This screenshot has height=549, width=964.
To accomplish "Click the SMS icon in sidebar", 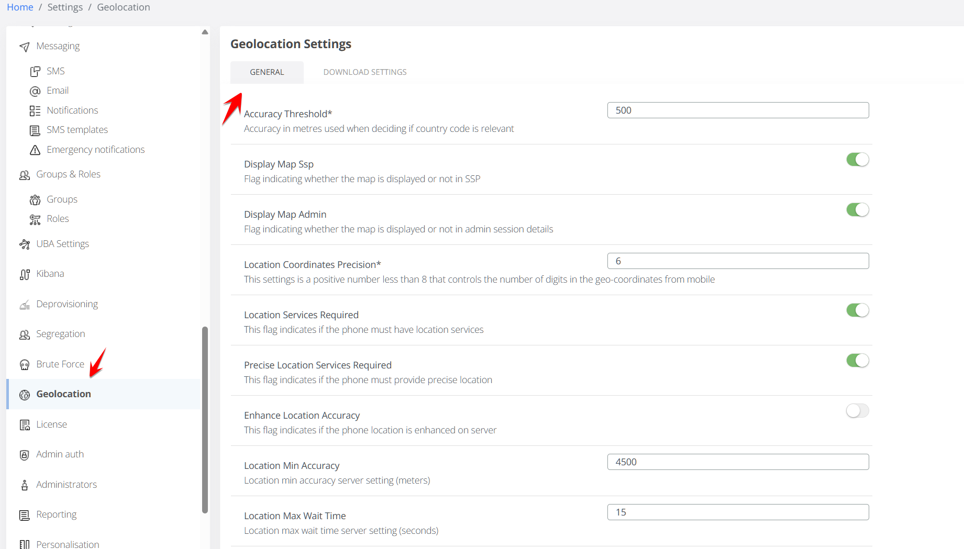I will pos(35,71).
